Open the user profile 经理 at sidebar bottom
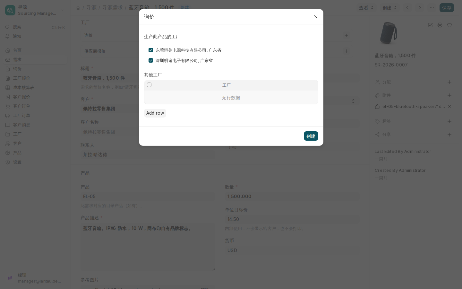 (35, 278)
